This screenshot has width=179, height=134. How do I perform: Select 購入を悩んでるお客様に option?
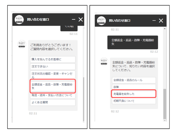point(53,59)
